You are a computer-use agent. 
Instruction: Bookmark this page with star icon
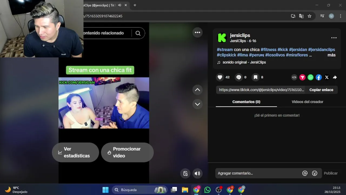pos(310,16)
